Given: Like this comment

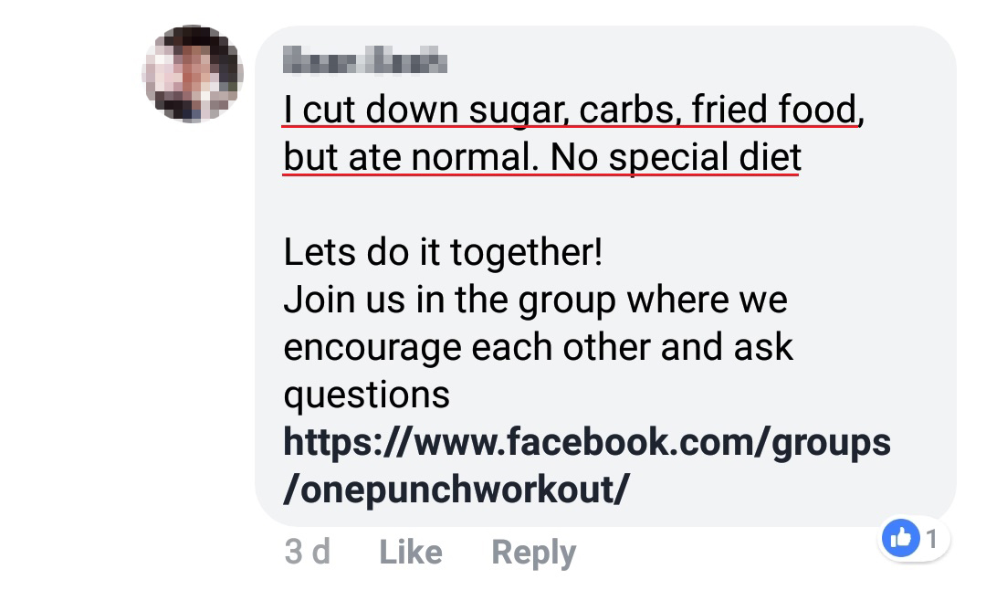Looking at the screenshot, I should (411, 552).
